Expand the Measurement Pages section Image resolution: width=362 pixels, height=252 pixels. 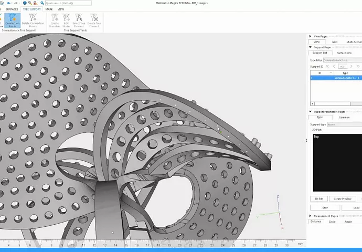310,216
